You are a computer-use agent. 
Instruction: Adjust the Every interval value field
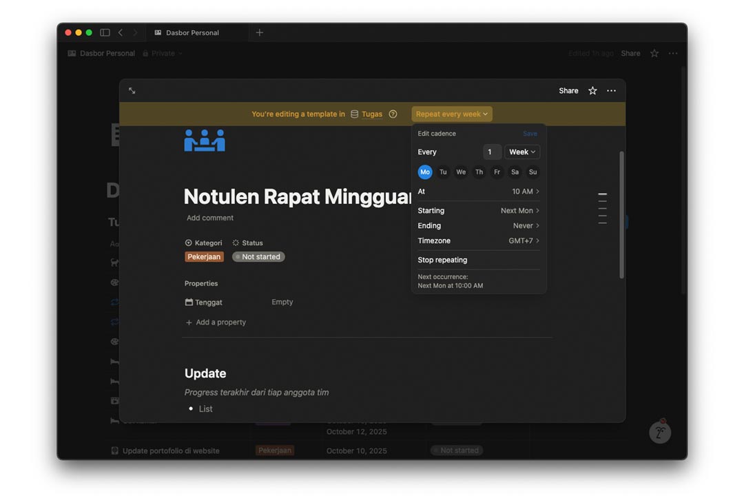491,152
